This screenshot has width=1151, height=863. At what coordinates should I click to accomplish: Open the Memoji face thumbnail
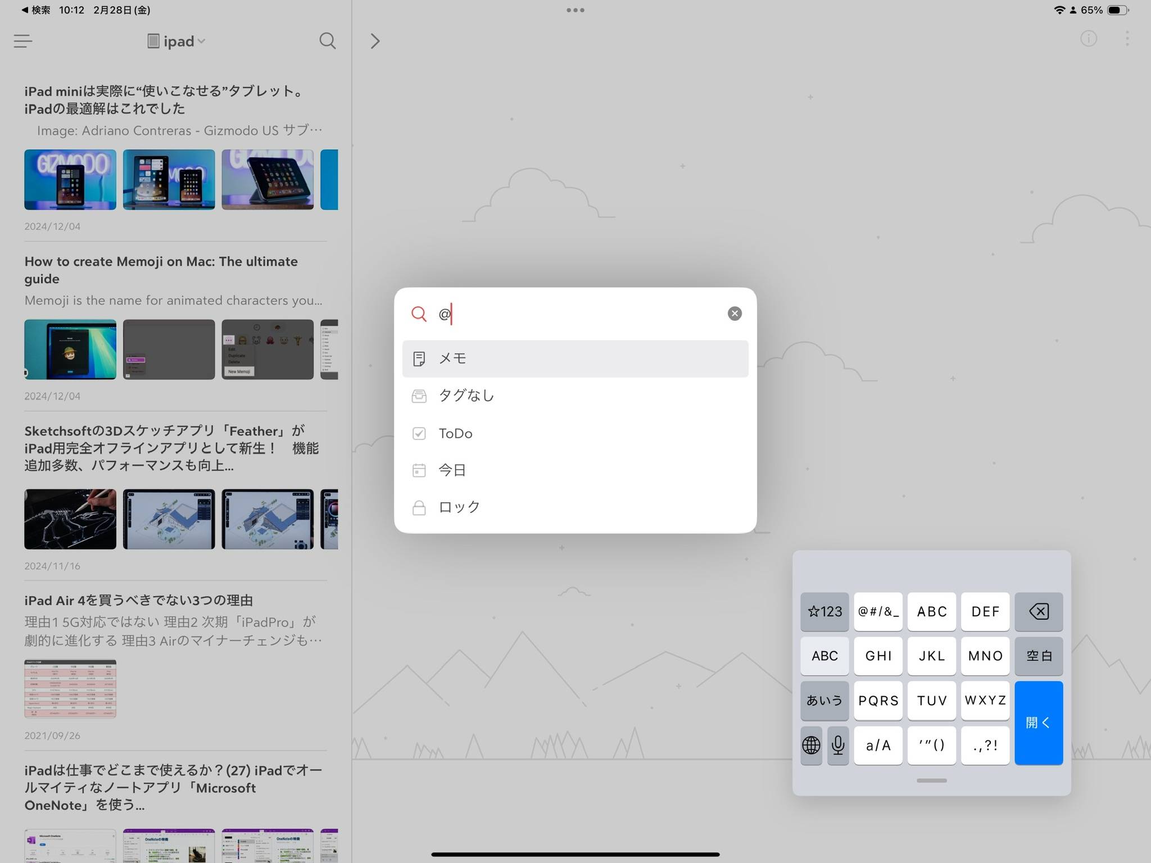tap(70, 349)
